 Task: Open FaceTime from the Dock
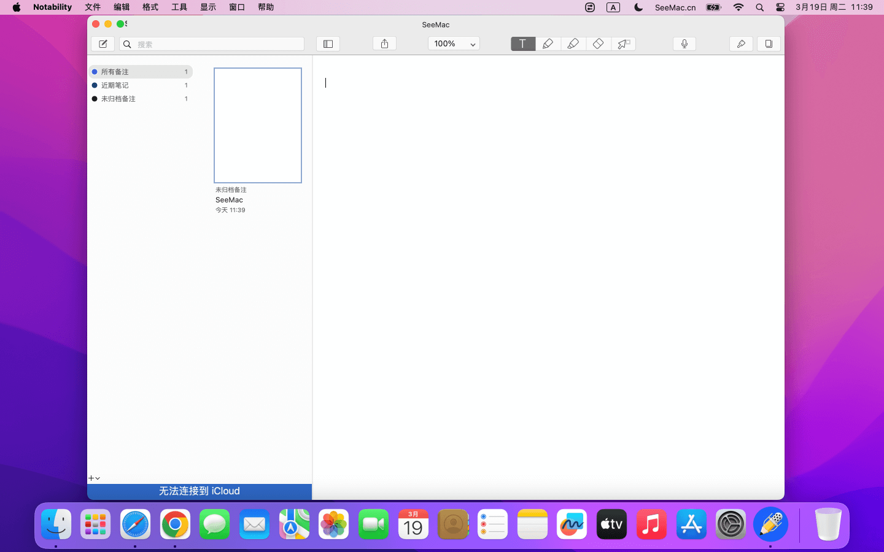coord(373,524)
